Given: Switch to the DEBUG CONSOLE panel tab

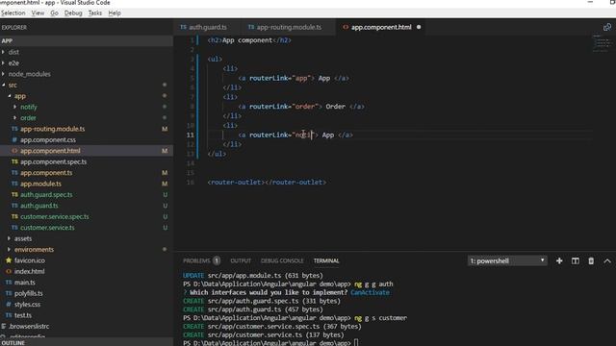Looking at the screenshot, I should [x=282, y=260].
